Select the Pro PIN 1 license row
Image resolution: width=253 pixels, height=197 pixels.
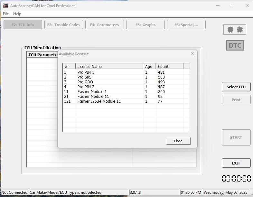pos(126,72)
